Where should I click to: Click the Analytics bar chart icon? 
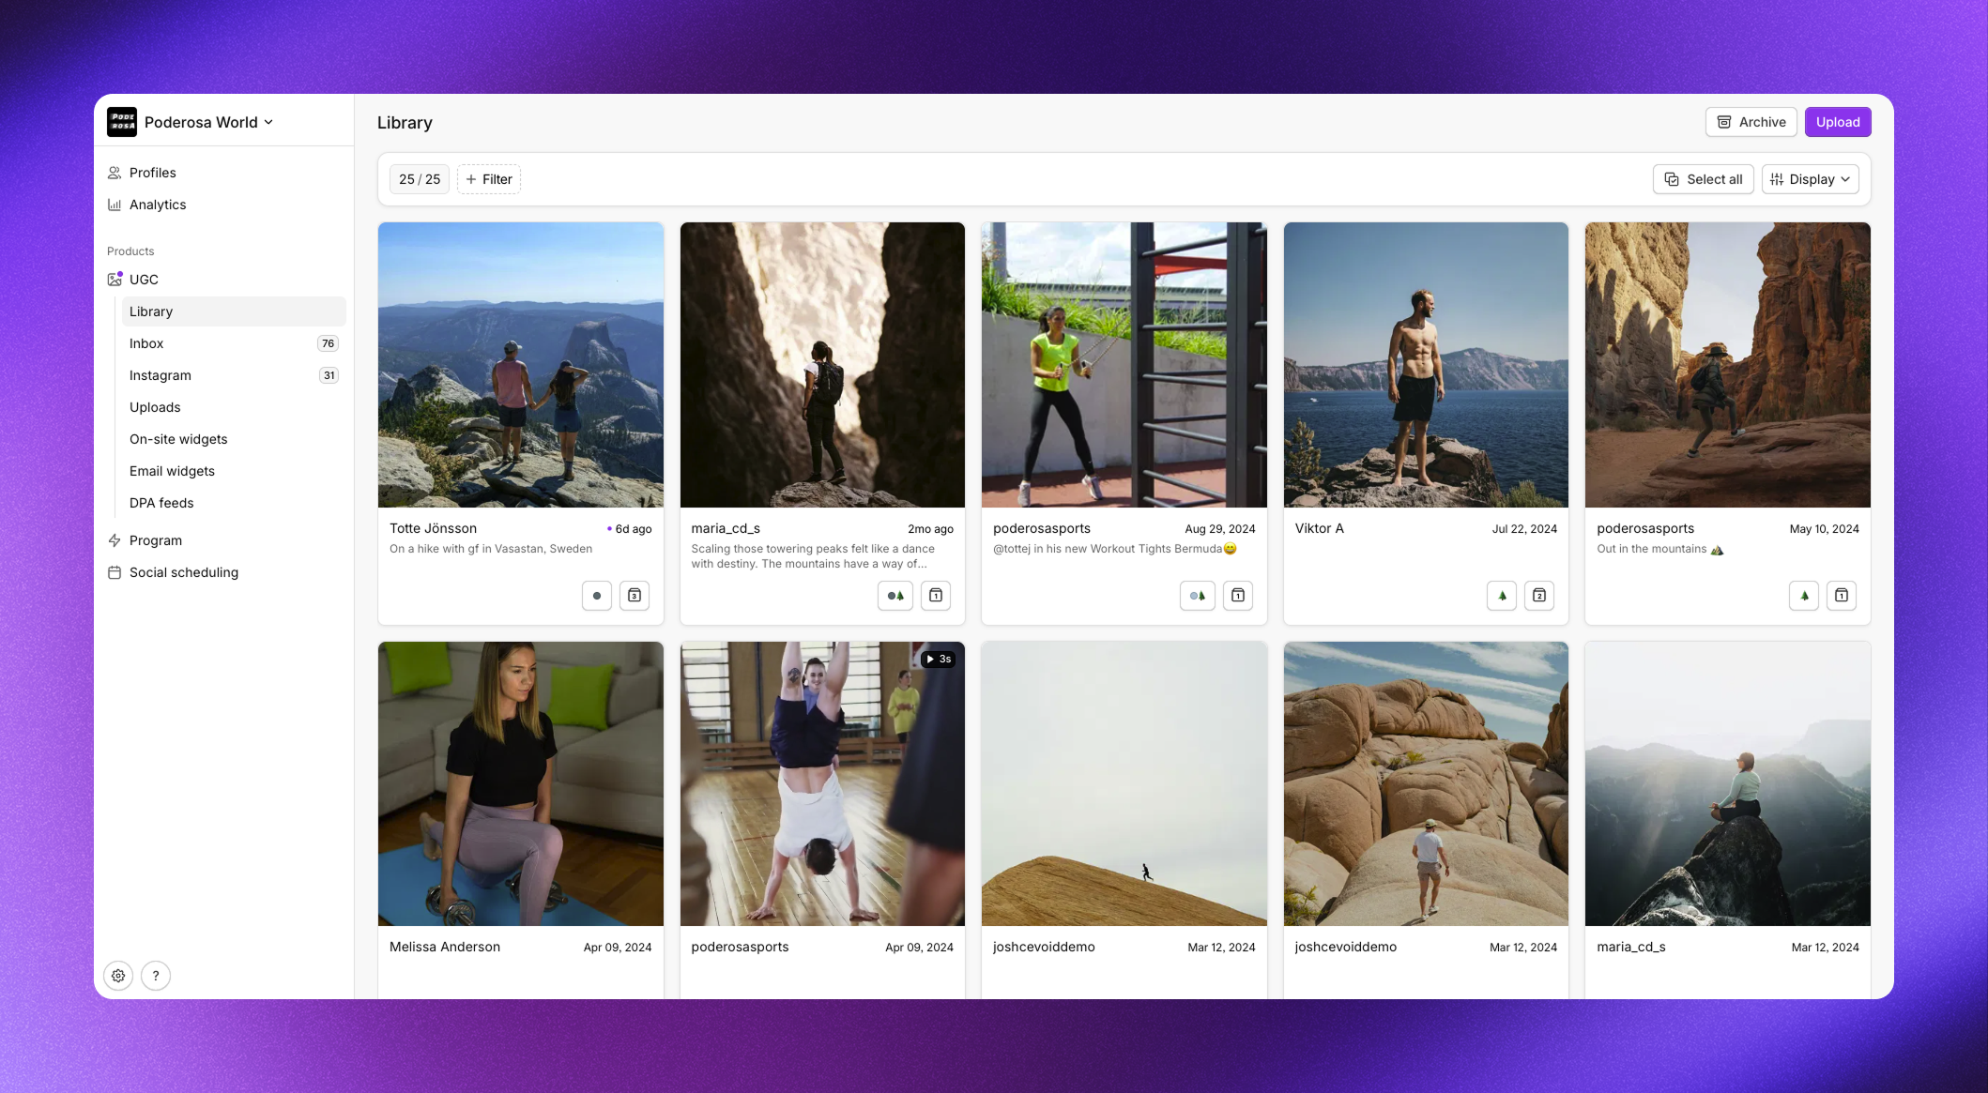point(115,205)
